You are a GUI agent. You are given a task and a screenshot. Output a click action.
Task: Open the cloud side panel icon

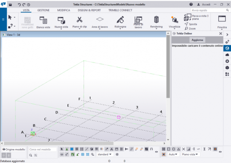pos(227,55)
